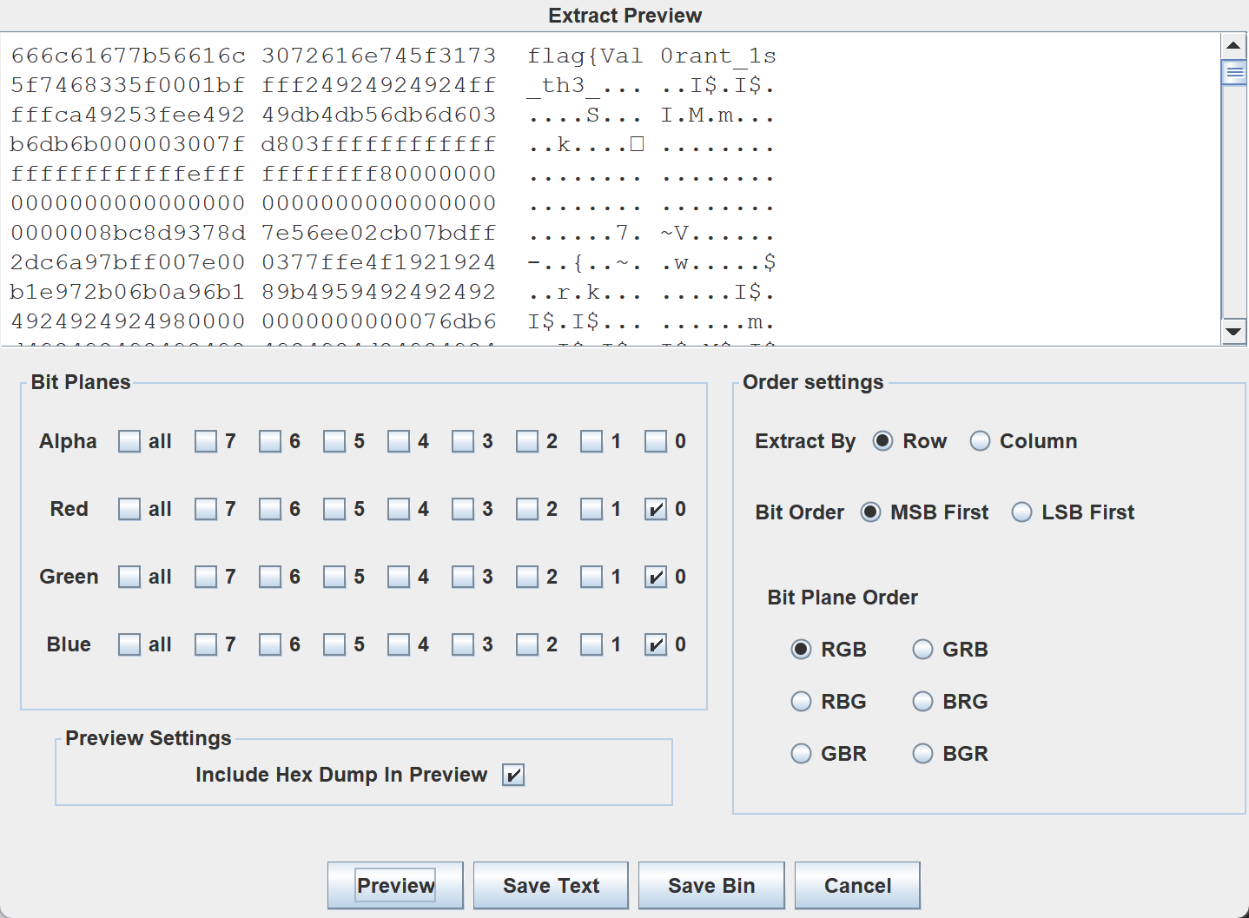
Task: Set bit plane order to BGR
Action: (x=923, y=754)
